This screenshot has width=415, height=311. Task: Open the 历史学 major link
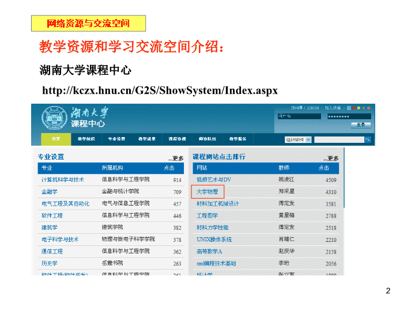(49, 263)
